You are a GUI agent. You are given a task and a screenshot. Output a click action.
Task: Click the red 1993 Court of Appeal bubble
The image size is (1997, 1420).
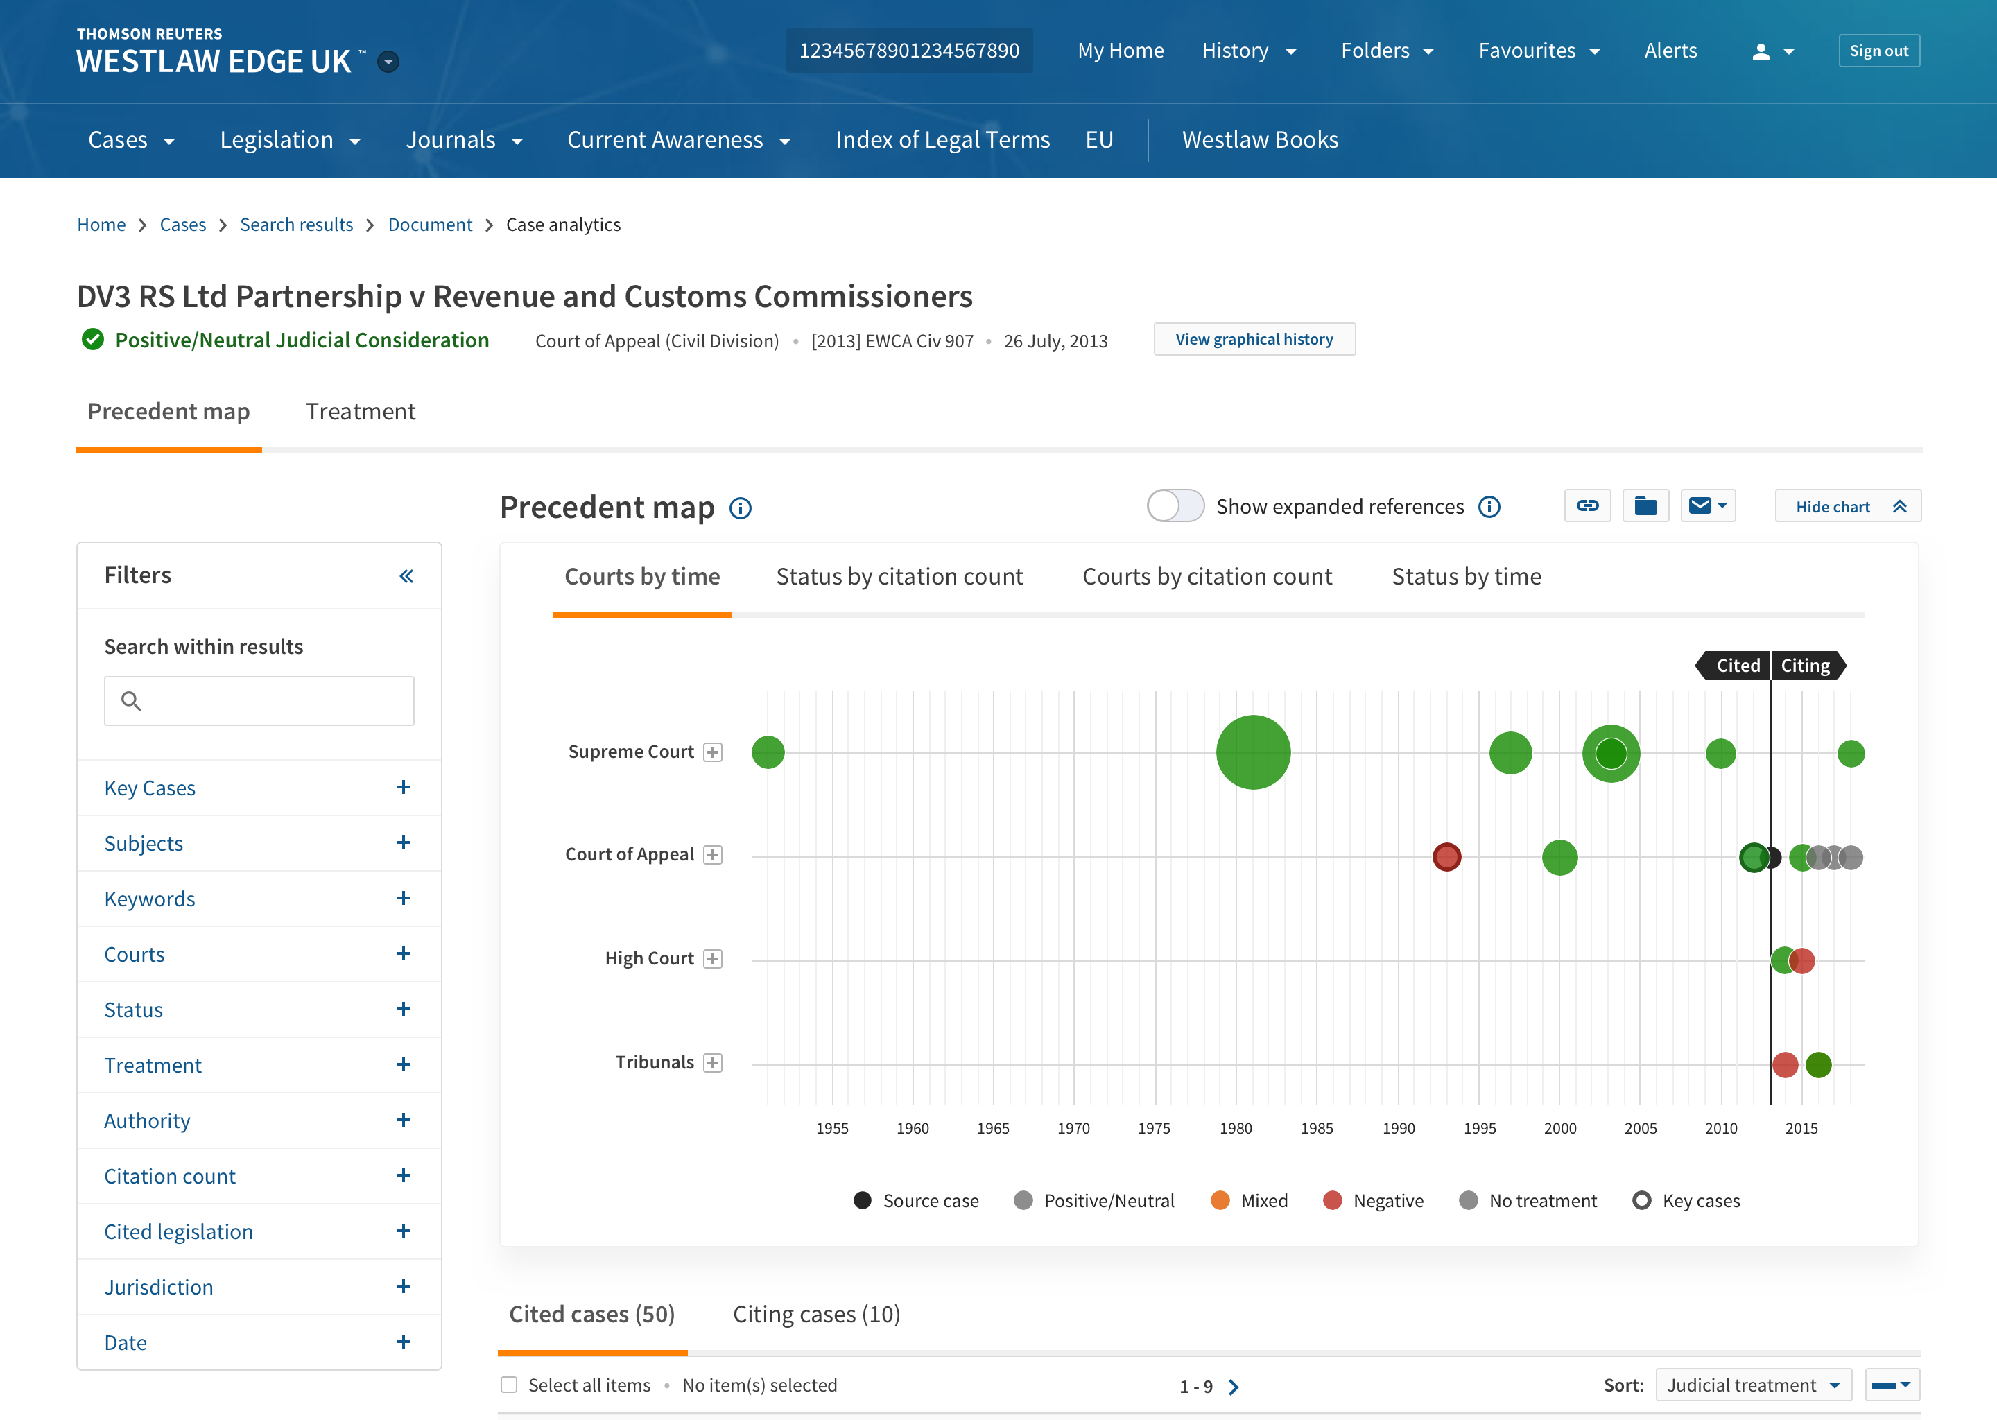[x=1446, y=856]
